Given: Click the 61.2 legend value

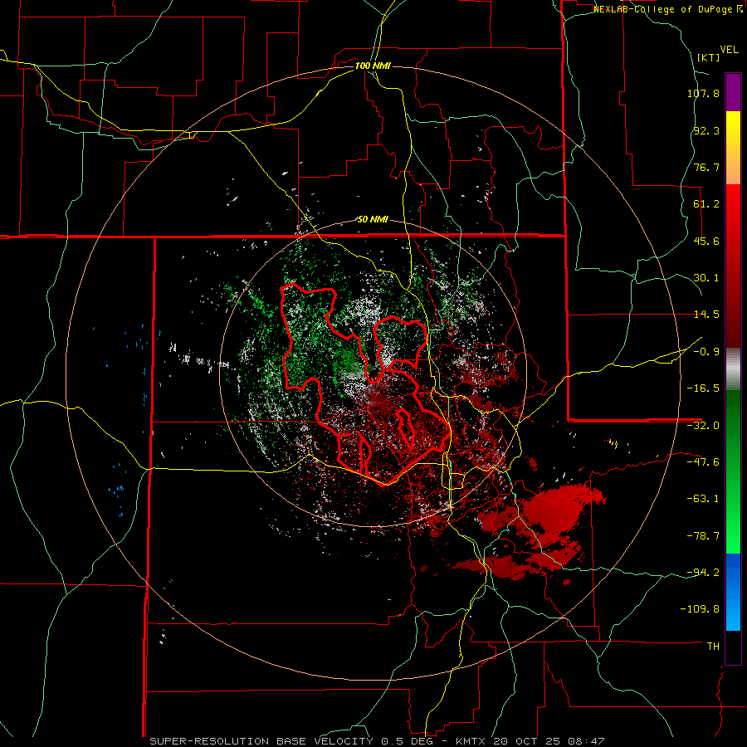Looking at the screenshot, I should pyautogui.click(x=706, y=204).
